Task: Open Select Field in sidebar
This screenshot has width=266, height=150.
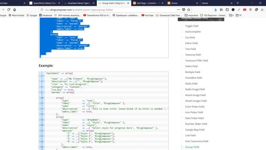Action: (x=191, y=66)
